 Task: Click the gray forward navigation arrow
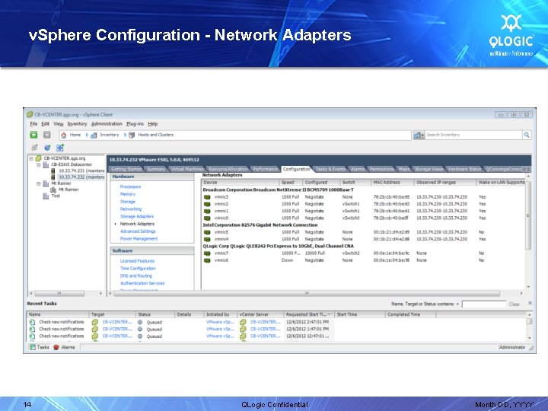click(x=47, y=135)
